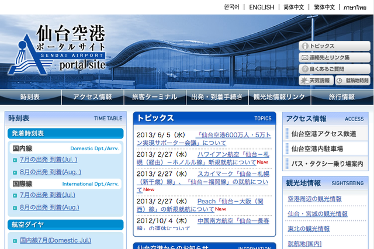This screenshot has width=374, height=249.
Task: Switch language to Korean (한국어)
Action: click(x=231, y=7)
